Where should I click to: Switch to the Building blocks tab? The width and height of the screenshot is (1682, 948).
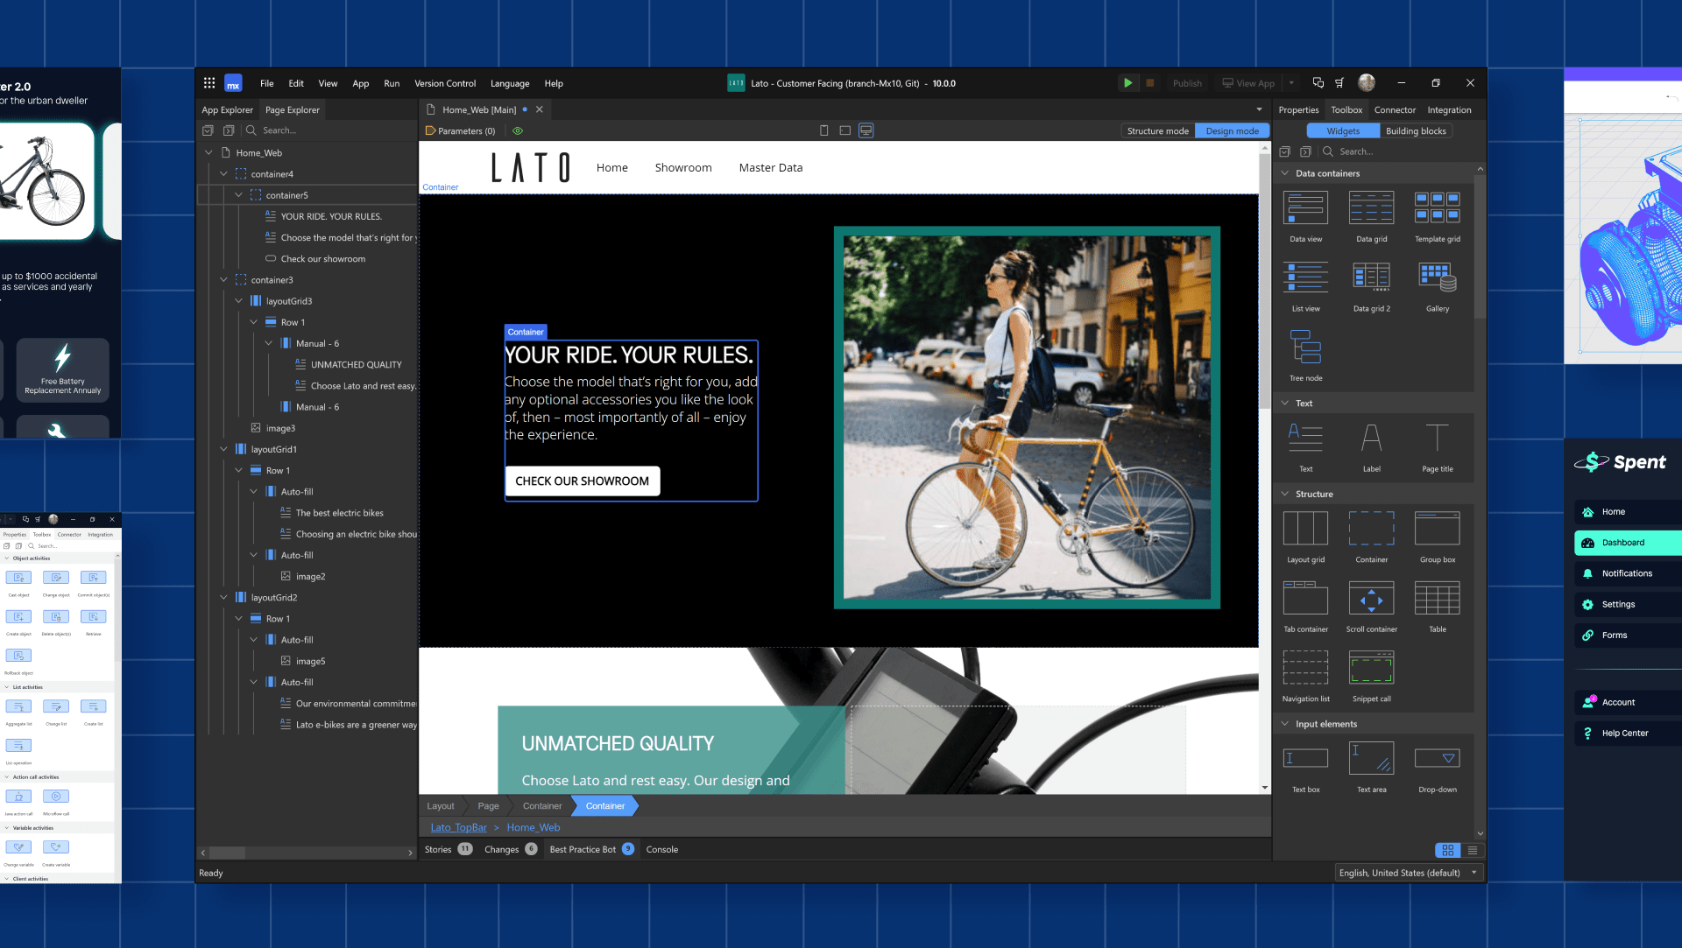(1414, 130)
